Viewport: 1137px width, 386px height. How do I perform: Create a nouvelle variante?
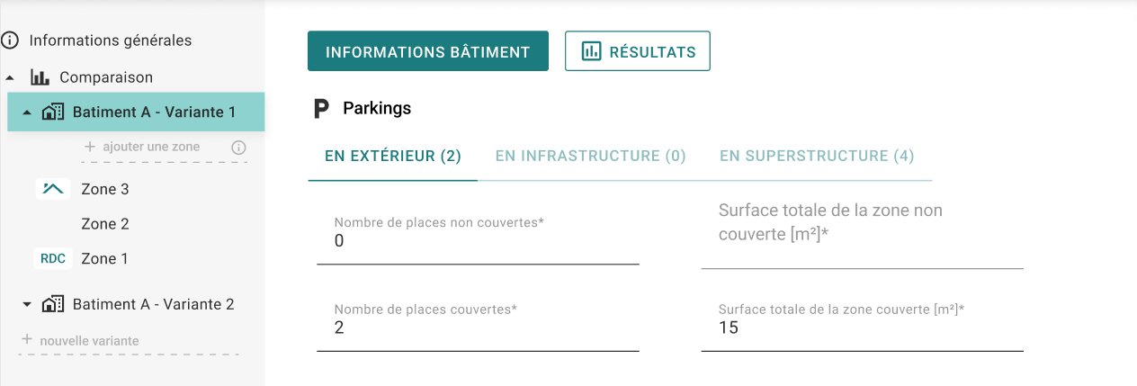tap(80, 340)
